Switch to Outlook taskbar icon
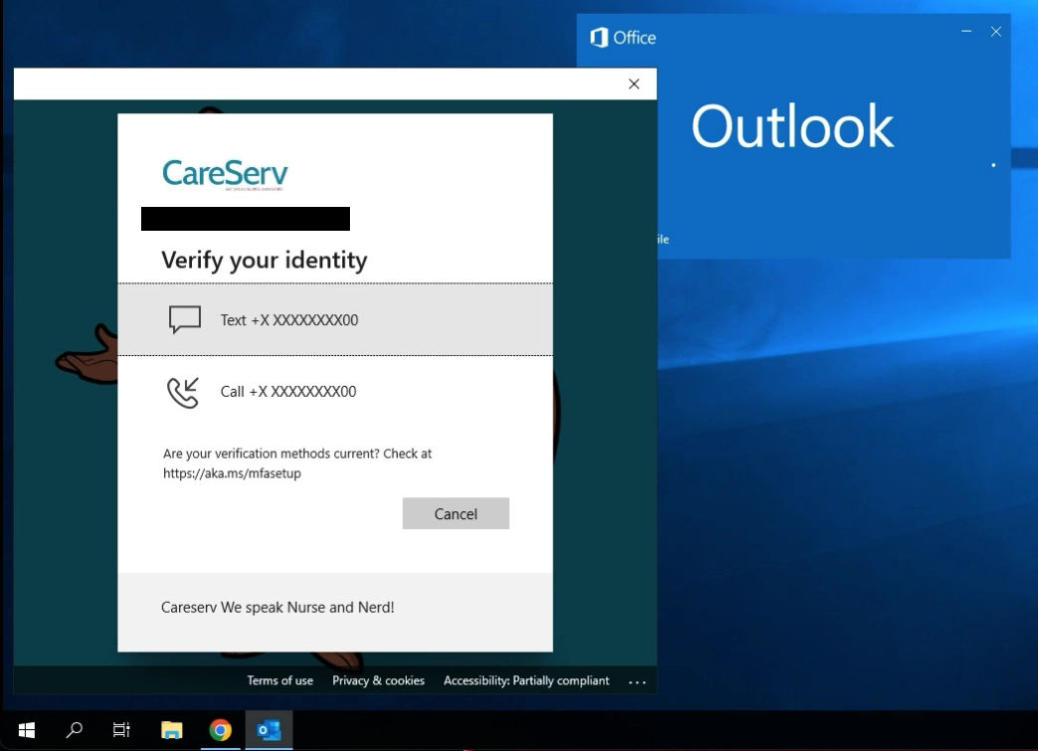This screenshot has height=751, width=1038. [x=268, y=730]
